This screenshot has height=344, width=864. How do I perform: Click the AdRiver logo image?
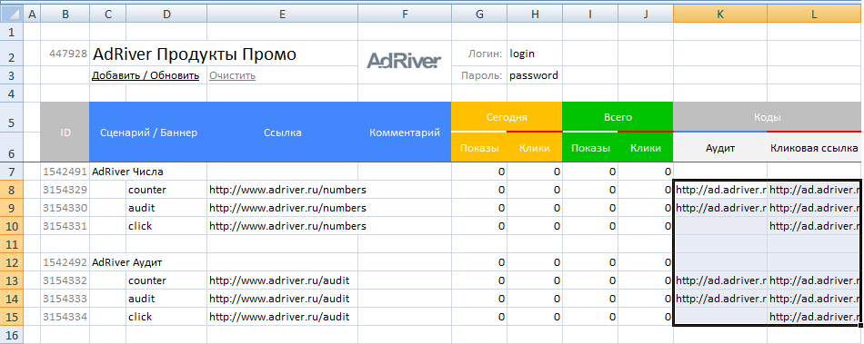404,61
